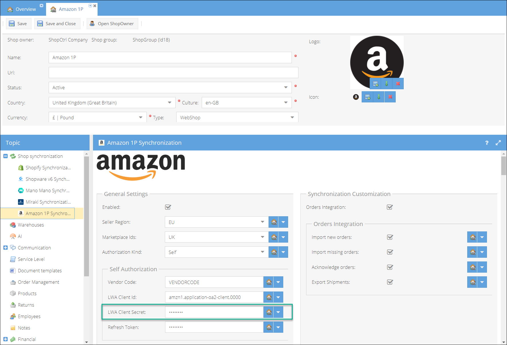This screenshot has height=345, width=507.
Task: Click house icon beside Marketplace Ids
Action: pyautogui.click(x=274, y=237)
